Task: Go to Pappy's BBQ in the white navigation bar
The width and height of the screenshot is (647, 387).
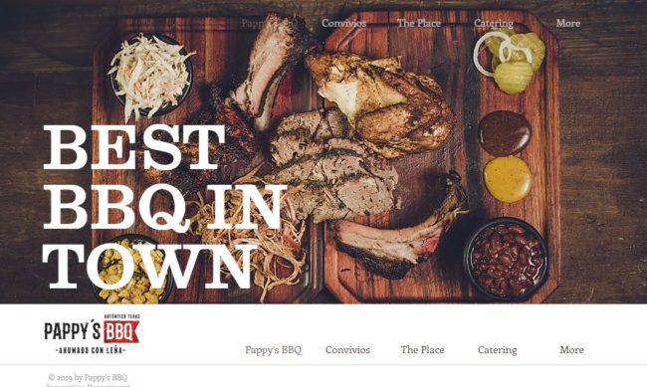Action: (x=273, y=350)
